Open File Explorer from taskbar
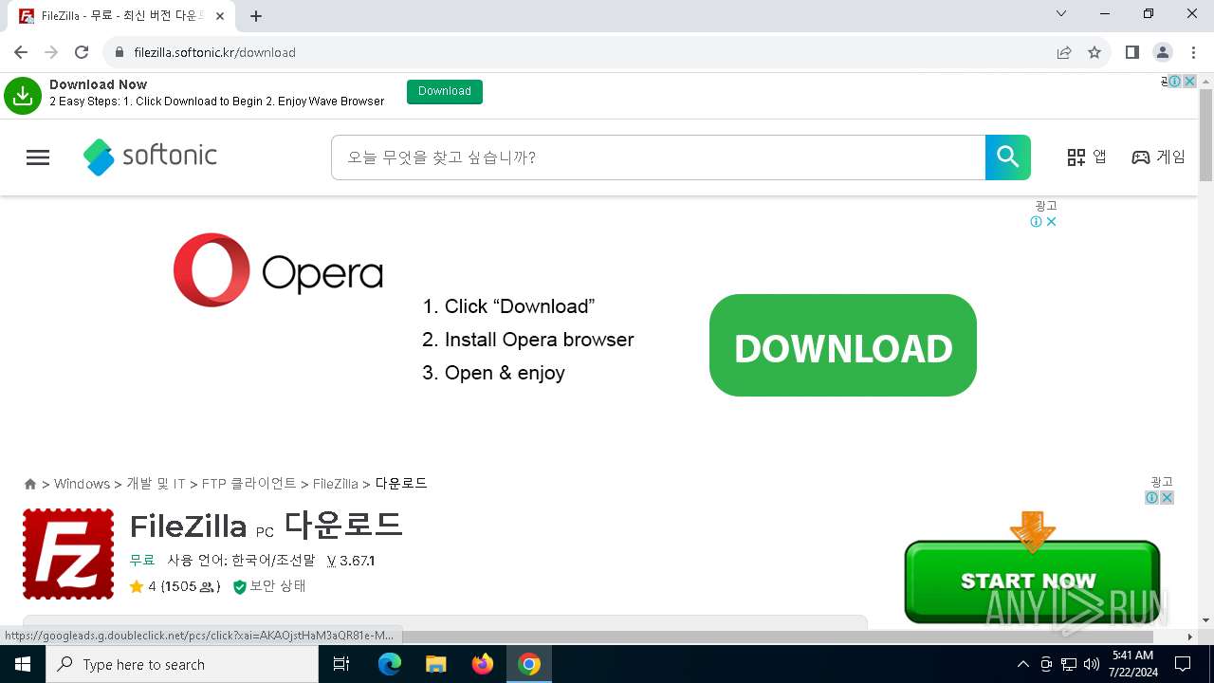The width and height of the screenshot is (1214, 683). pyautogui.click(x=436, y=664)
